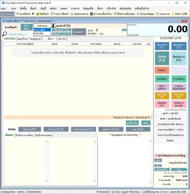Open สินค้าเหลือน้อย low stock toolbar item

[124, 14]
